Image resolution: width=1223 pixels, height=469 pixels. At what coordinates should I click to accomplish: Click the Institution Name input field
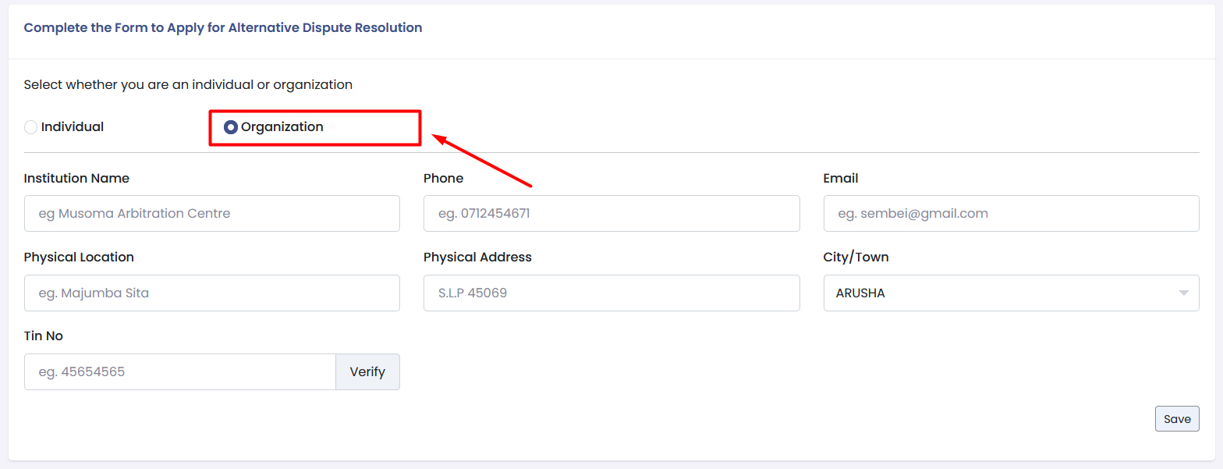(x=211, y=213)
